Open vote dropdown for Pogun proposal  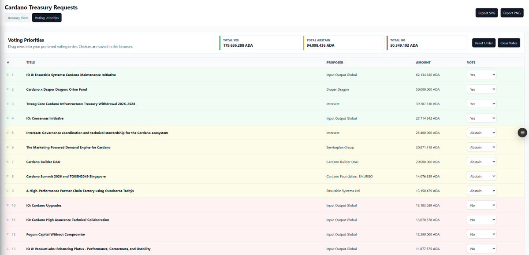[481, 234]
